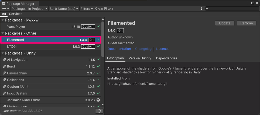Click the installed checkmark for Burst

tap(98, 66)
